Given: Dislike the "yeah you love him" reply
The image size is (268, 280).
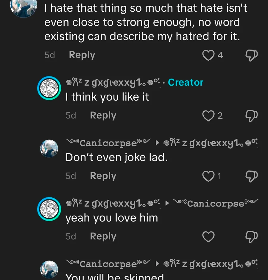Looking at the screenshot, I should [251, 237].
